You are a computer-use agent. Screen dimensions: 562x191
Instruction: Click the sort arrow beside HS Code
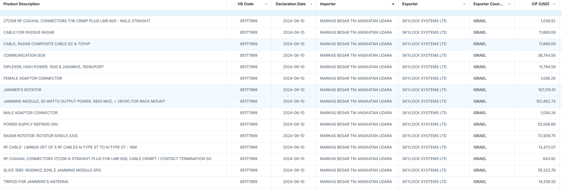pyautogui.click(x=266, y=4)
